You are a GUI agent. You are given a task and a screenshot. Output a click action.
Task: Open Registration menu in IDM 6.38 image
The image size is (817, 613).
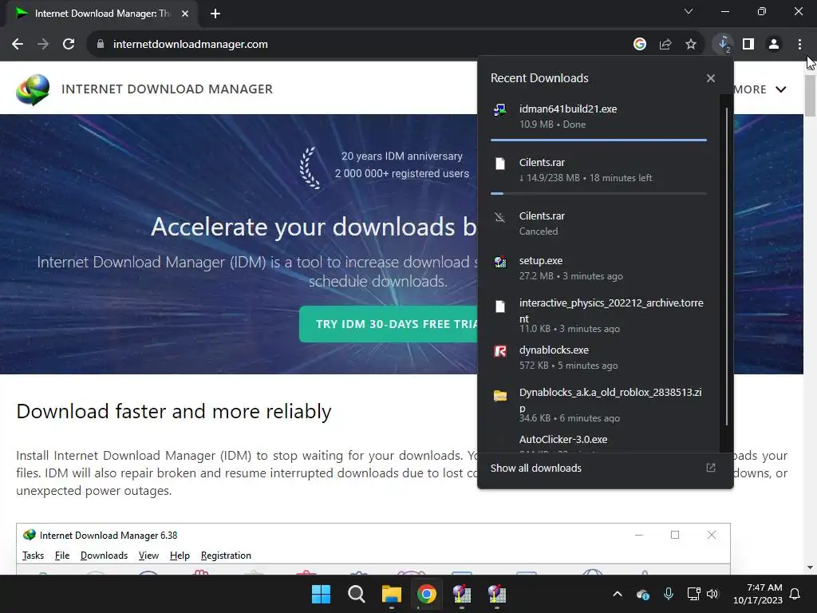click(226, 556)
